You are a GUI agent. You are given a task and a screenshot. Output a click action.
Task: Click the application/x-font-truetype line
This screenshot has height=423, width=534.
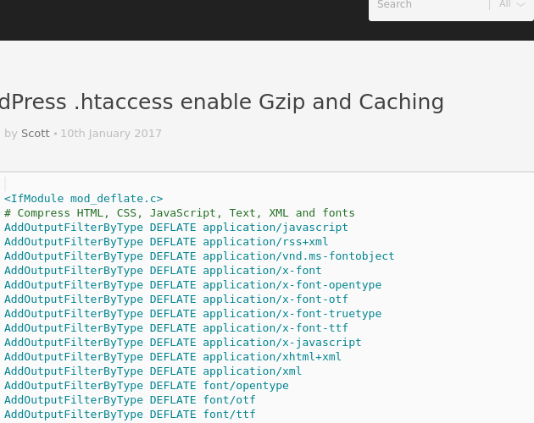tap(192, 314)
